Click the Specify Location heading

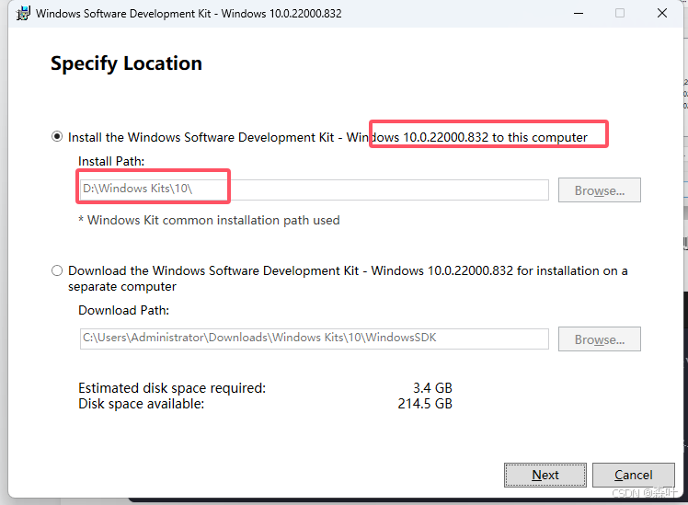click(126, 63)
